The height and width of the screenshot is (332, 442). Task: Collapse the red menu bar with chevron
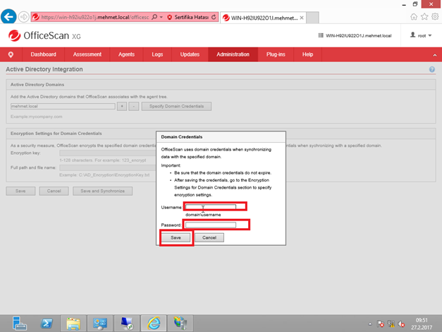click(x=435, y=55)
